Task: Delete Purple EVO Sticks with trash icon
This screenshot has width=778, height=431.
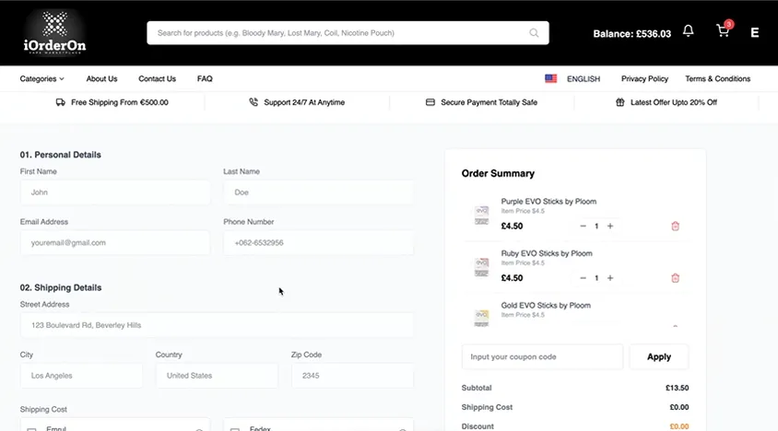Action: point(676,227)
